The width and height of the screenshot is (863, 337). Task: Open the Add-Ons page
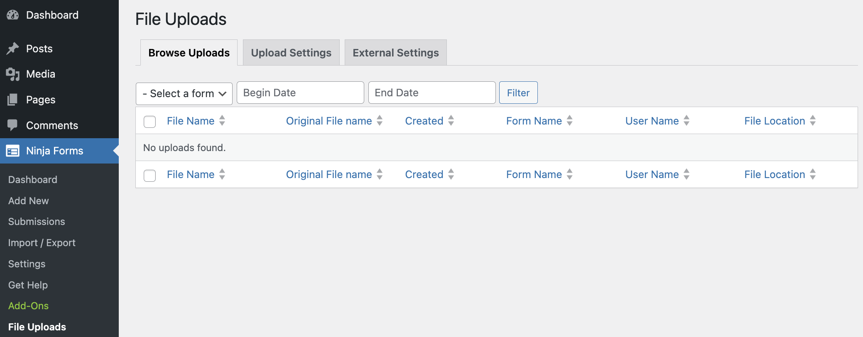(x=28, y=306)
